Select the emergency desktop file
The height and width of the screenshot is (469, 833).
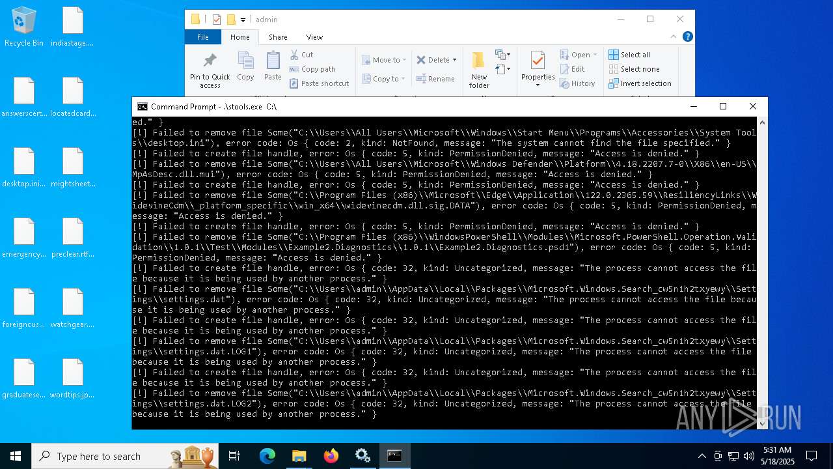(x=24, y=238)
